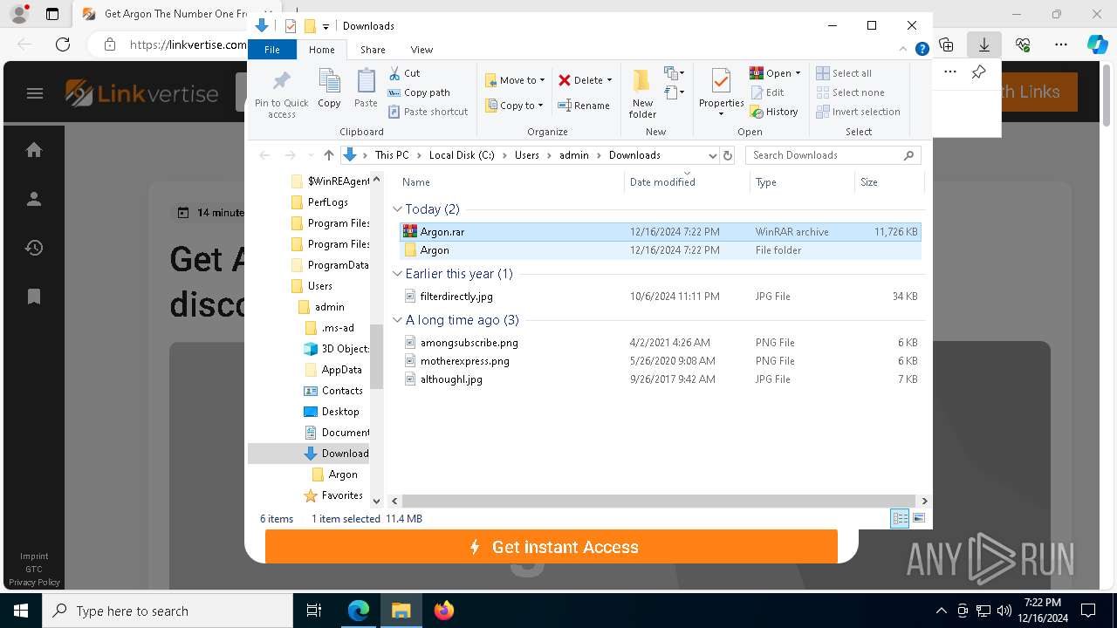
Task: Cut the selected item using Cut
Action: coord(404,73)
